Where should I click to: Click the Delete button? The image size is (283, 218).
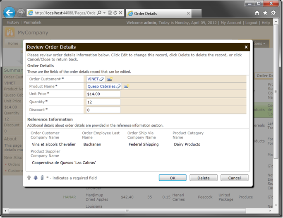coord(204,178)
